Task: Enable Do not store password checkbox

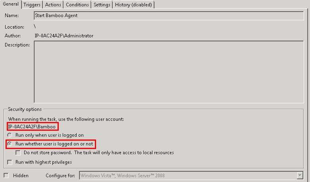Action: click(x=18, y=153)
